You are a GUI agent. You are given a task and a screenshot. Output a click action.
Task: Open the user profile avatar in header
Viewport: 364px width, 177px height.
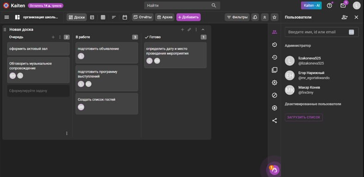tap(357, 6)
